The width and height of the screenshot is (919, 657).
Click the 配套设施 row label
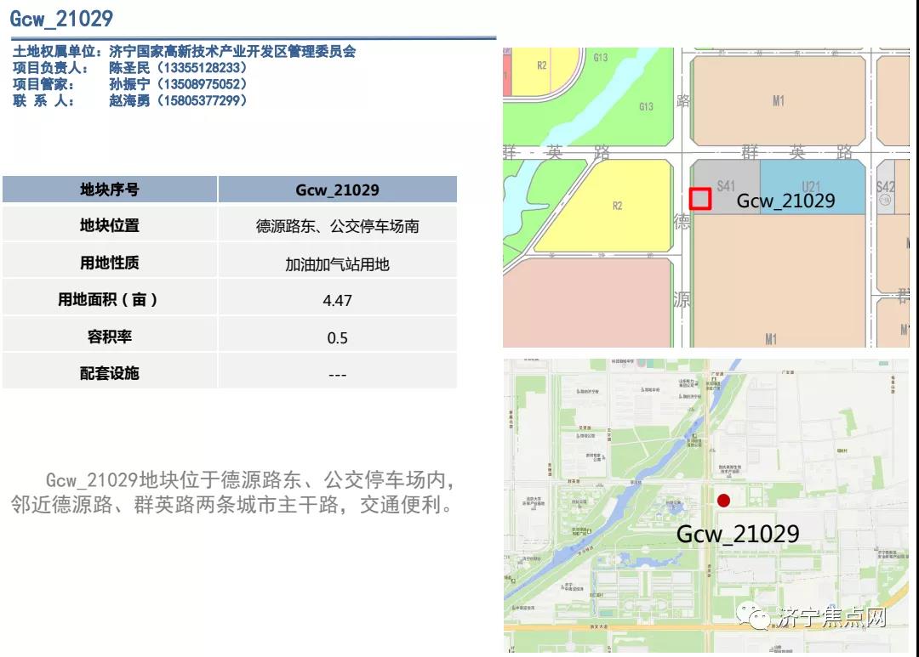[110, 373]
